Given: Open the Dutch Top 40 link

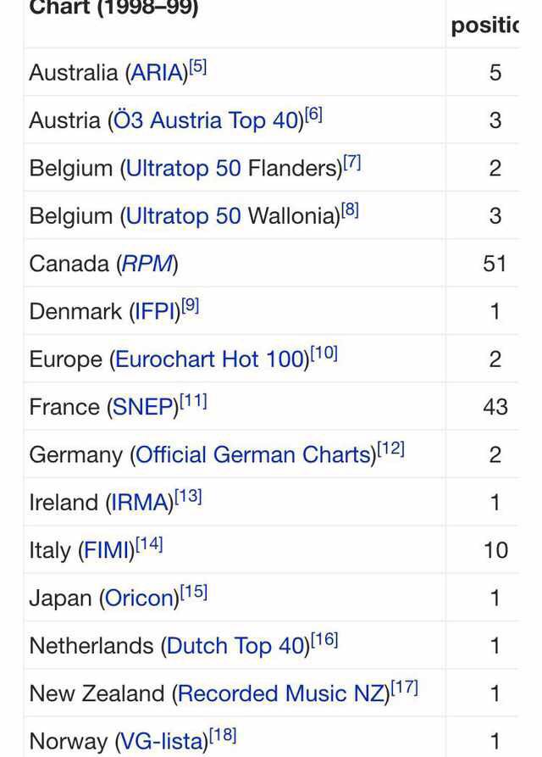Looking at the screenshot, I should pos(235,647).
